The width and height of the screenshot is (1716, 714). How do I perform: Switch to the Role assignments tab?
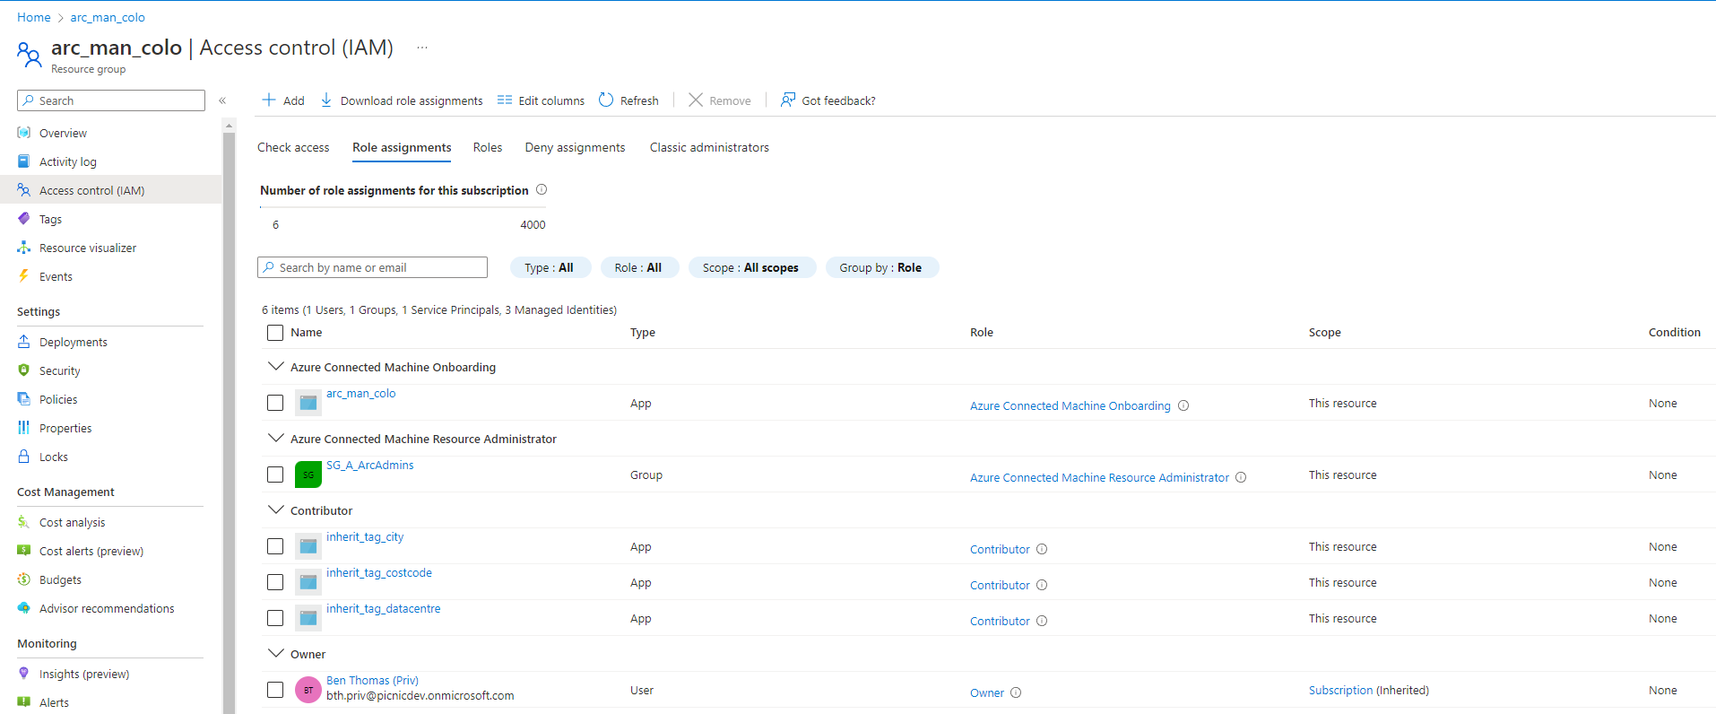coord(402,147)
